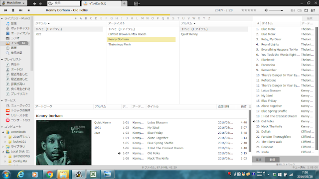Open オーディオブック in the sidebar

click(x=18, y=33)
